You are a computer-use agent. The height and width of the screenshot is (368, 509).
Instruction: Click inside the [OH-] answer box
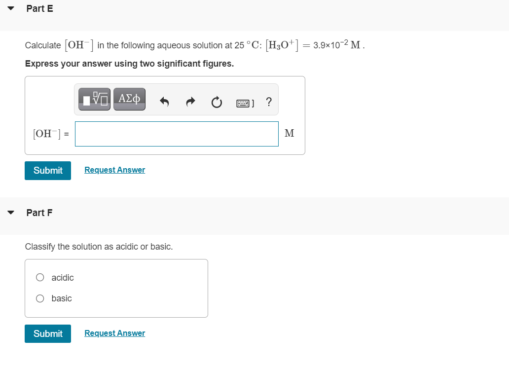pyautogui.click(x=177, y=134)
